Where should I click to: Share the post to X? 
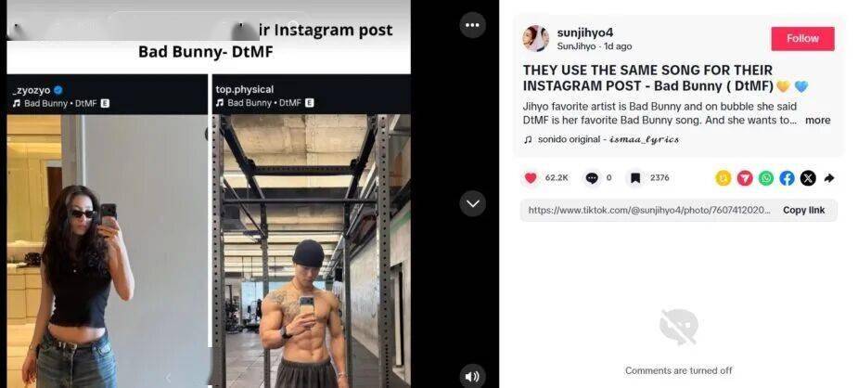coord(808,178)
